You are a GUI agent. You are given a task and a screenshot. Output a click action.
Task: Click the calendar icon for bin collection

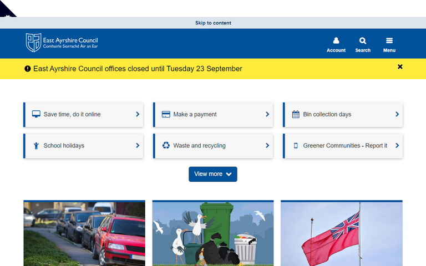pyautogui.click(x=296, y=114)
